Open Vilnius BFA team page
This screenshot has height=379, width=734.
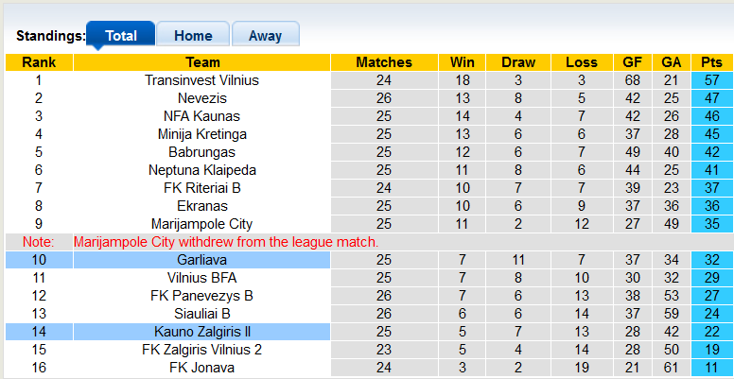tap(202, 278)
